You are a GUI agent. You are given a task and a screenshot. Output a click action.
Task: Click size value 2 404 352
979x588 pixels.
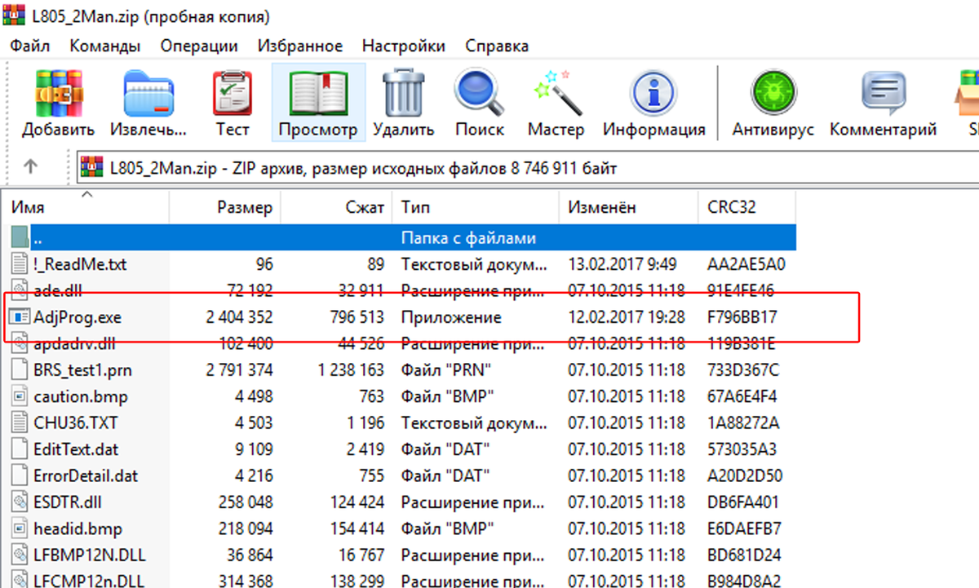pos(240,316)
